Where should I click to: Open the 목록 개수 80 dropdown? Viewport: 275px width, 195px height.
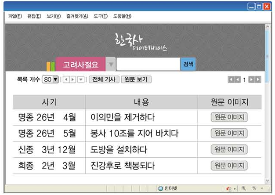coord(51,80)
